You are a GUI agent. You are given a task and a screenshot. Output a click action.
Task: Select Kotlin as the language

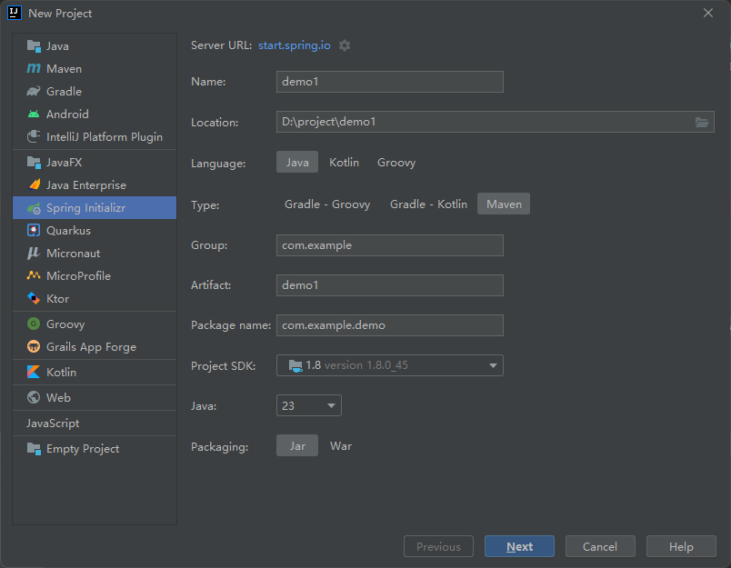344,163
